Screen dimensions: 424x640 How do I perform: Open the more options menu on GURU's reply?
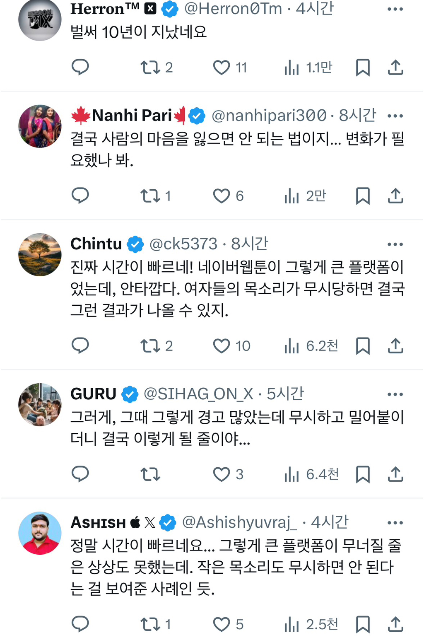tap(396, 393)
